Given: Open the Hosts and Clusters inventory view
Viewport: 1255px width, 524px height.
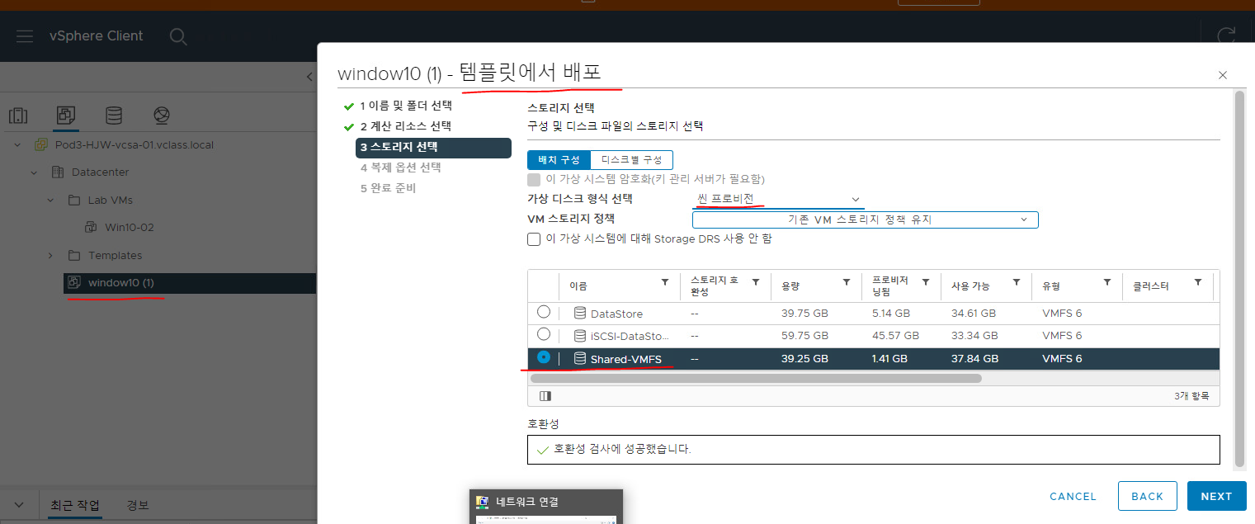Looking at the screenshot, I should [18, 116].
